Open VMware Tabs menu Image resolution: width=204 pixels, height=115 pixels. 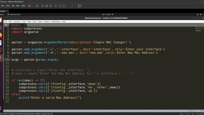pos(18,6)
